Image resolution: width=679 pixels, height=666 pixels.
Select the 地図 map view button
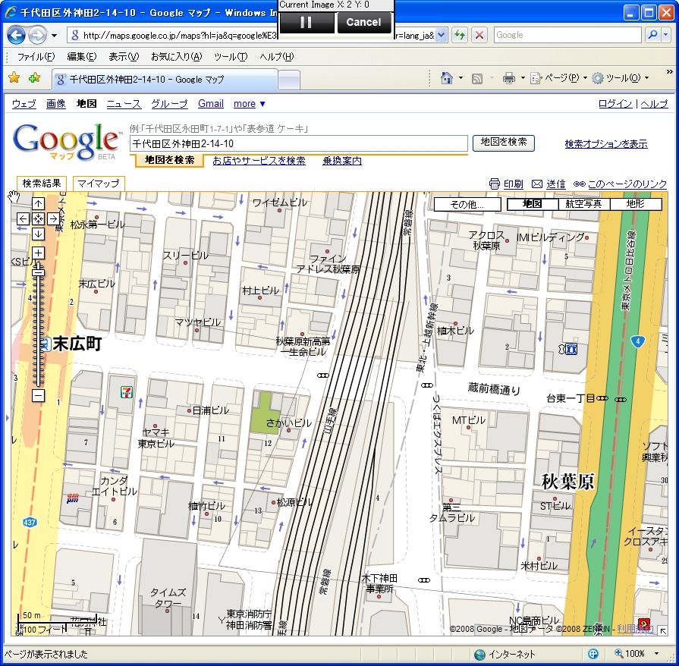point(533,204)
